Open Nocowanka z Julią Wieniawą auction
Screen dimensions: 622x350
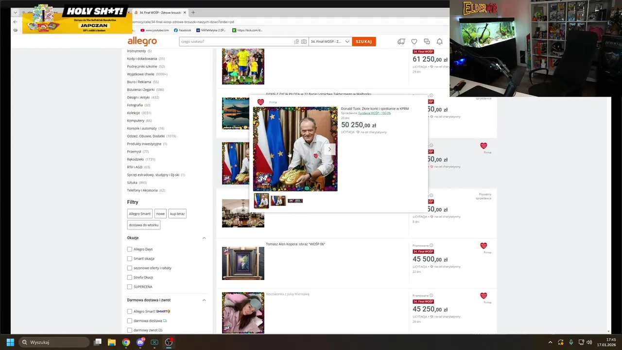click(287, 294)
